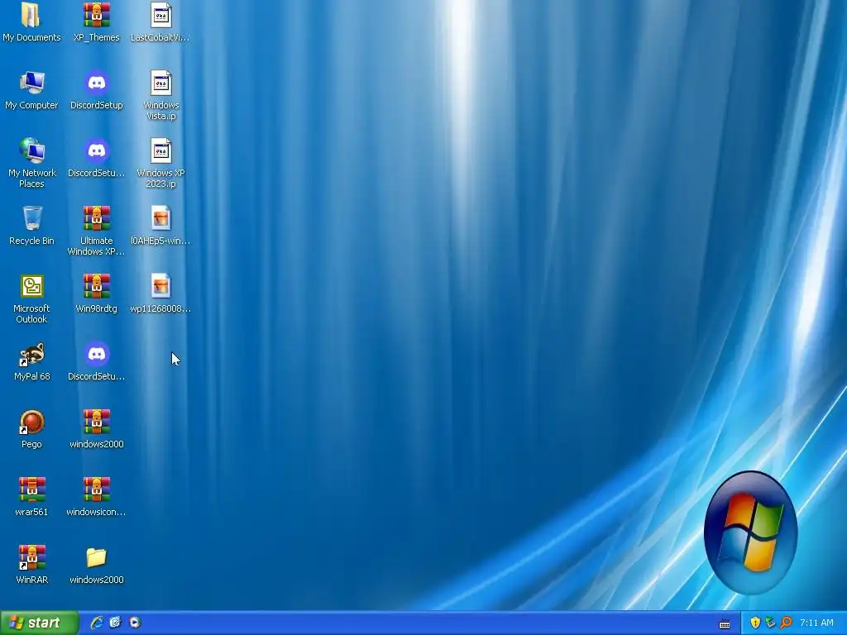Click the 7:11 AM taskbar clock
This screenshot has height=635, width=847.
[816, 623]
